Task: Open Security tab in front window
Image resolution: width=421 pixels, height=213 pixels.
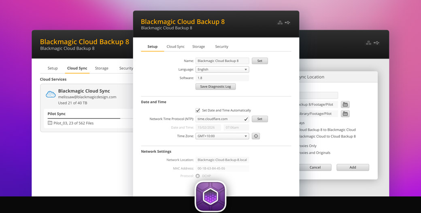Action: click(x=222, y=46)
